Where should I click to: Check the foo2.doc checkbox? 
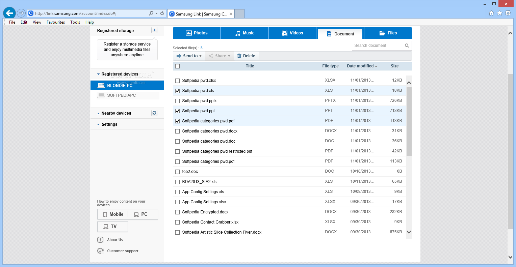tap(178, 172)
